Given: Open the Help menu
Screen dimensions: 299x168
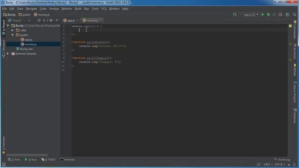Looking at the screenshot, I should (125, 9).
